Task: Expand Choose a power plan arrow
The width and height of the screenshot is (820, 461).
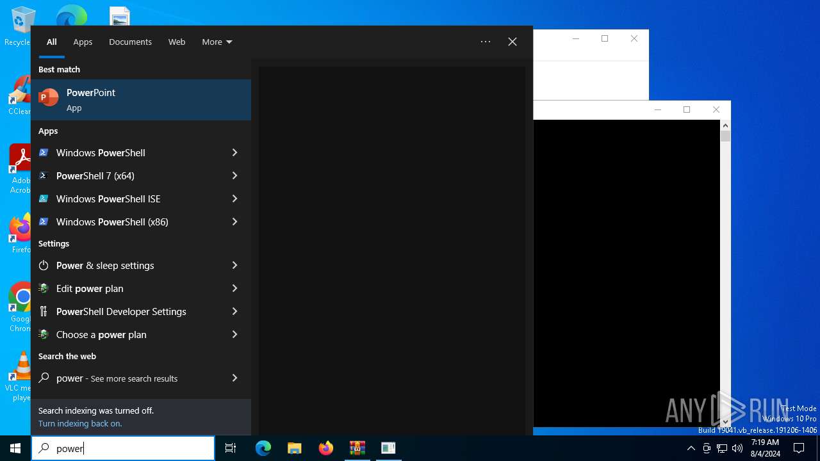Action: click(234, 334)
